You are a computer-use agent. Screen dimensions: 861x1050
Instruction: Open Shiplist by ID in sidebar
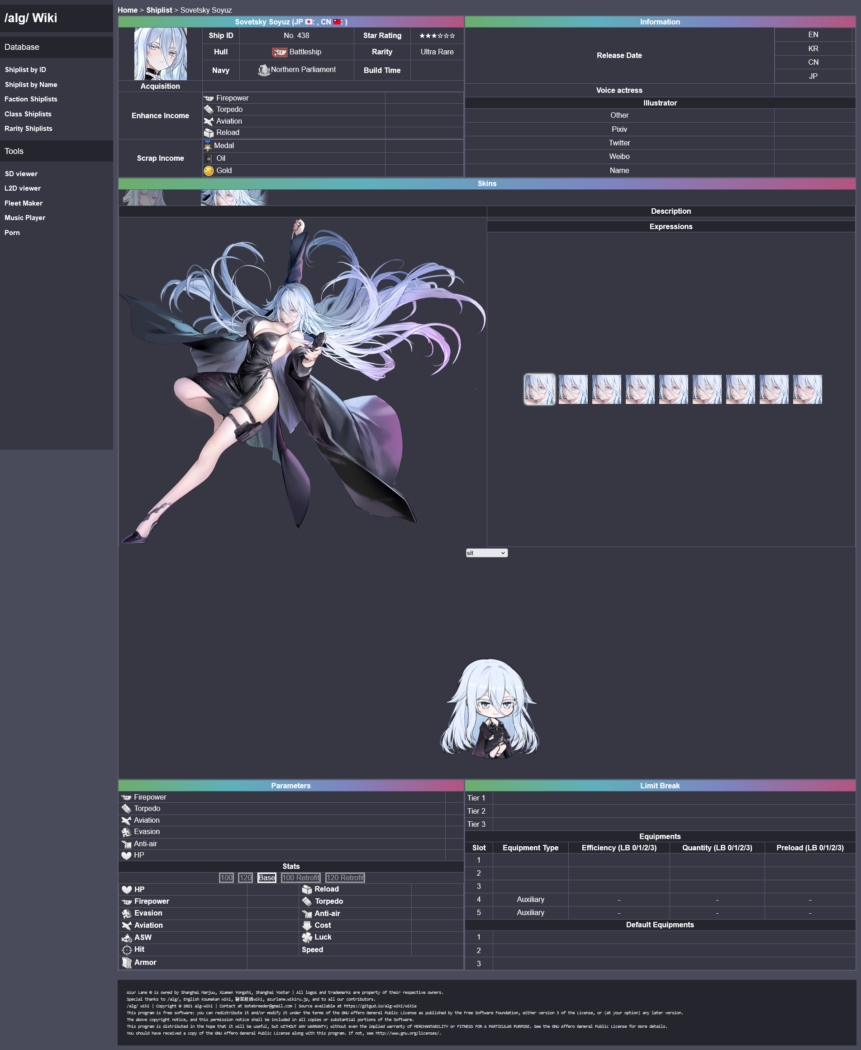coord(25,70)
